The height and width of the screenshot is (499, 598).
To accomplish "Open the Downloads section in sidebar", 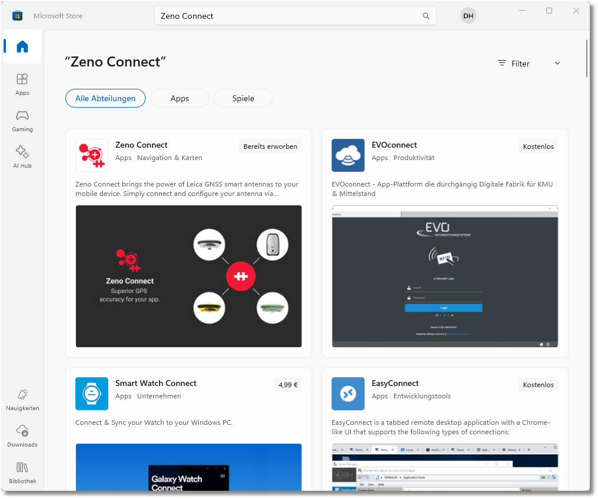I will pyautogui.click(x=22, y=435).
